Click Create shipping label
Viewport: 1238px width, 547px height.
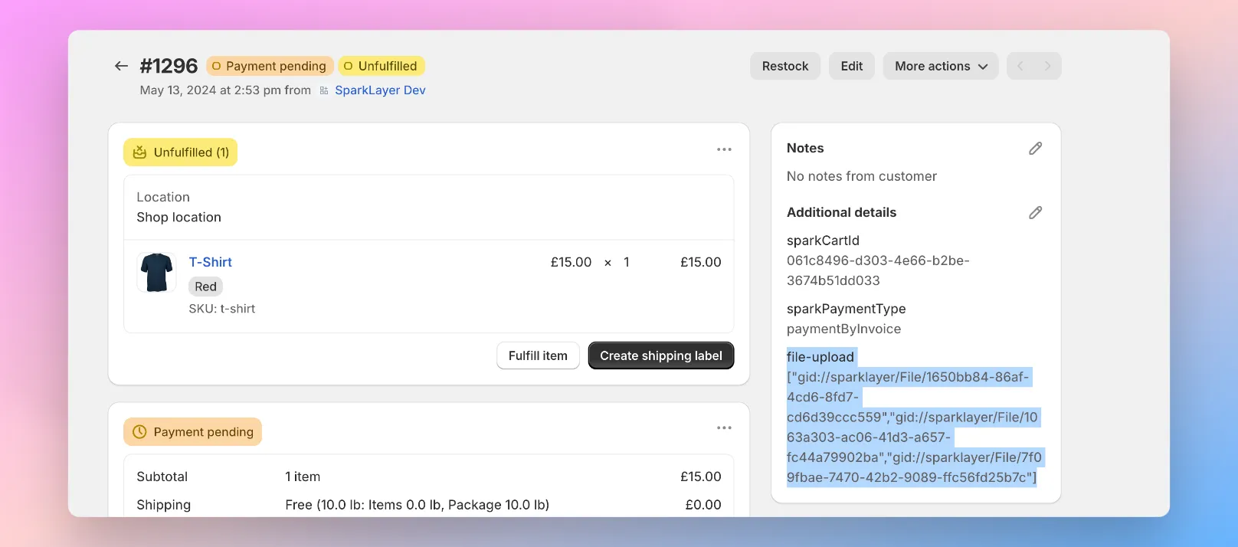(x=661, y=355)
